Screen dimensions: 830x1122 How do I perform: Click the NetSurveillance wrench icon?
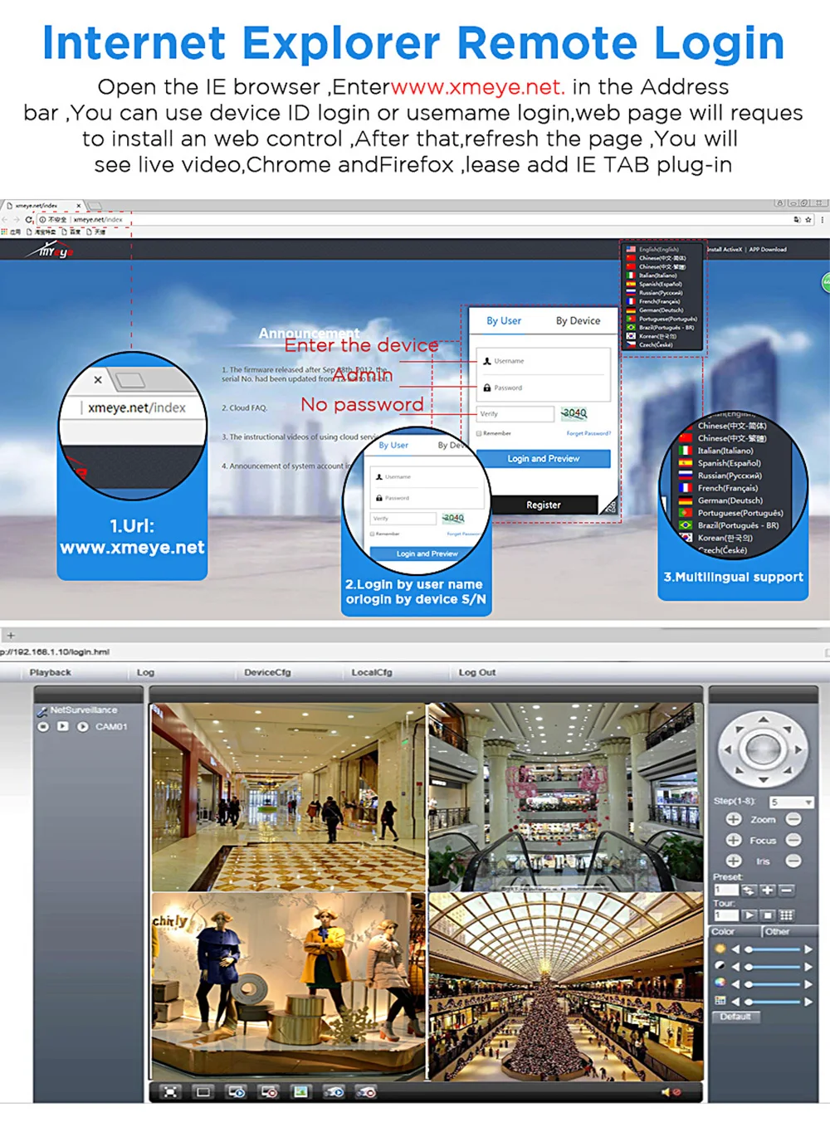[41, 711]
